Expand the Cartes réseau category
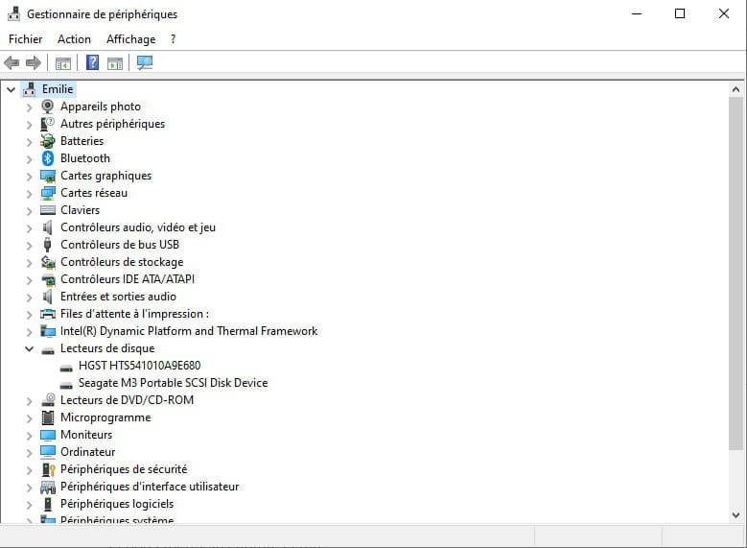This screenshot has width=747, height=548. point(29,193)
